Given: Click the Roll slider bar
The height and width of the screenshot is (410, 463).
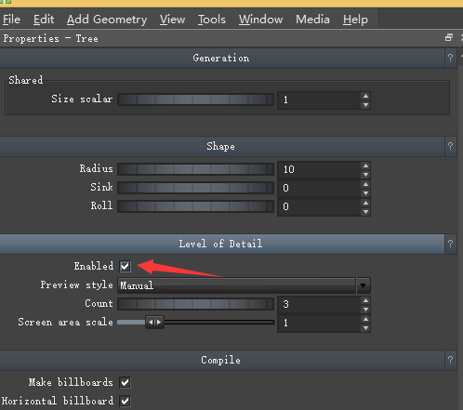Looking at the screenshot, I should point(195,206).
